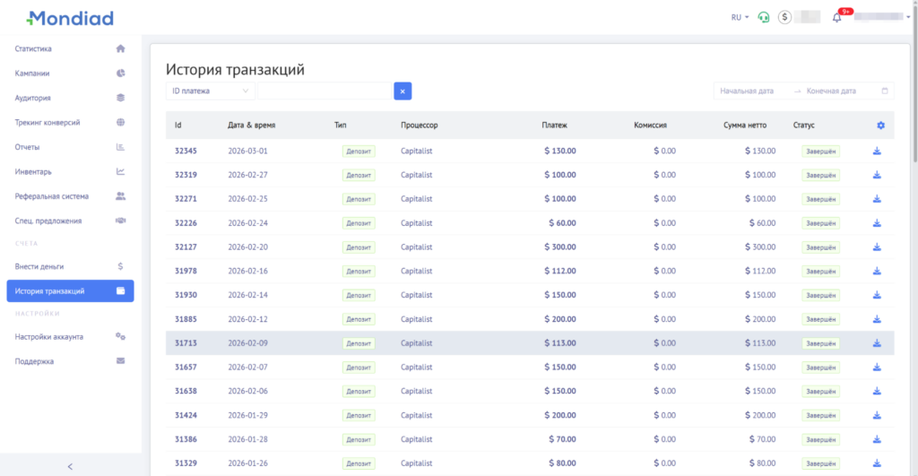Download receipt for transaction 32127
This screenshot has height=476, width=918.
click(x=877, y=247)
